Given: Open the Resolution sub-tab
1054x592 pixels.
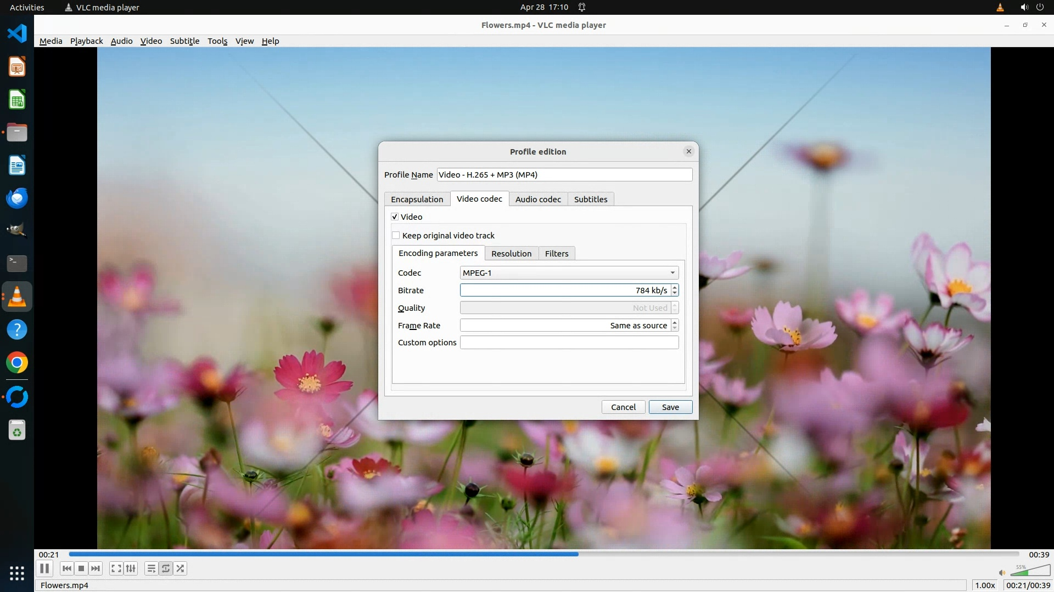Looking at the screenshot, I should click(511, 253).
